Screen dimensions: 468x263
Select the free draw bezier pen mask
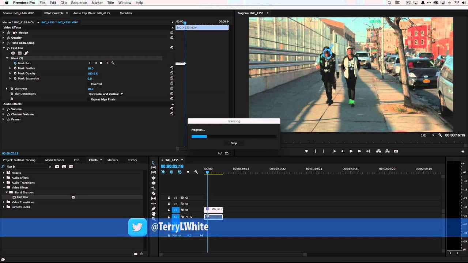click(26, 53)
